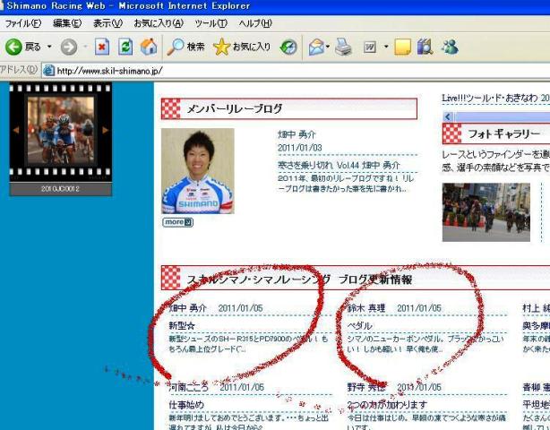This screenshot has width=550, height=430.
Task: Click the 畑中 勇介 name near 2011/01/03
Action: click(x=296, y=134)
